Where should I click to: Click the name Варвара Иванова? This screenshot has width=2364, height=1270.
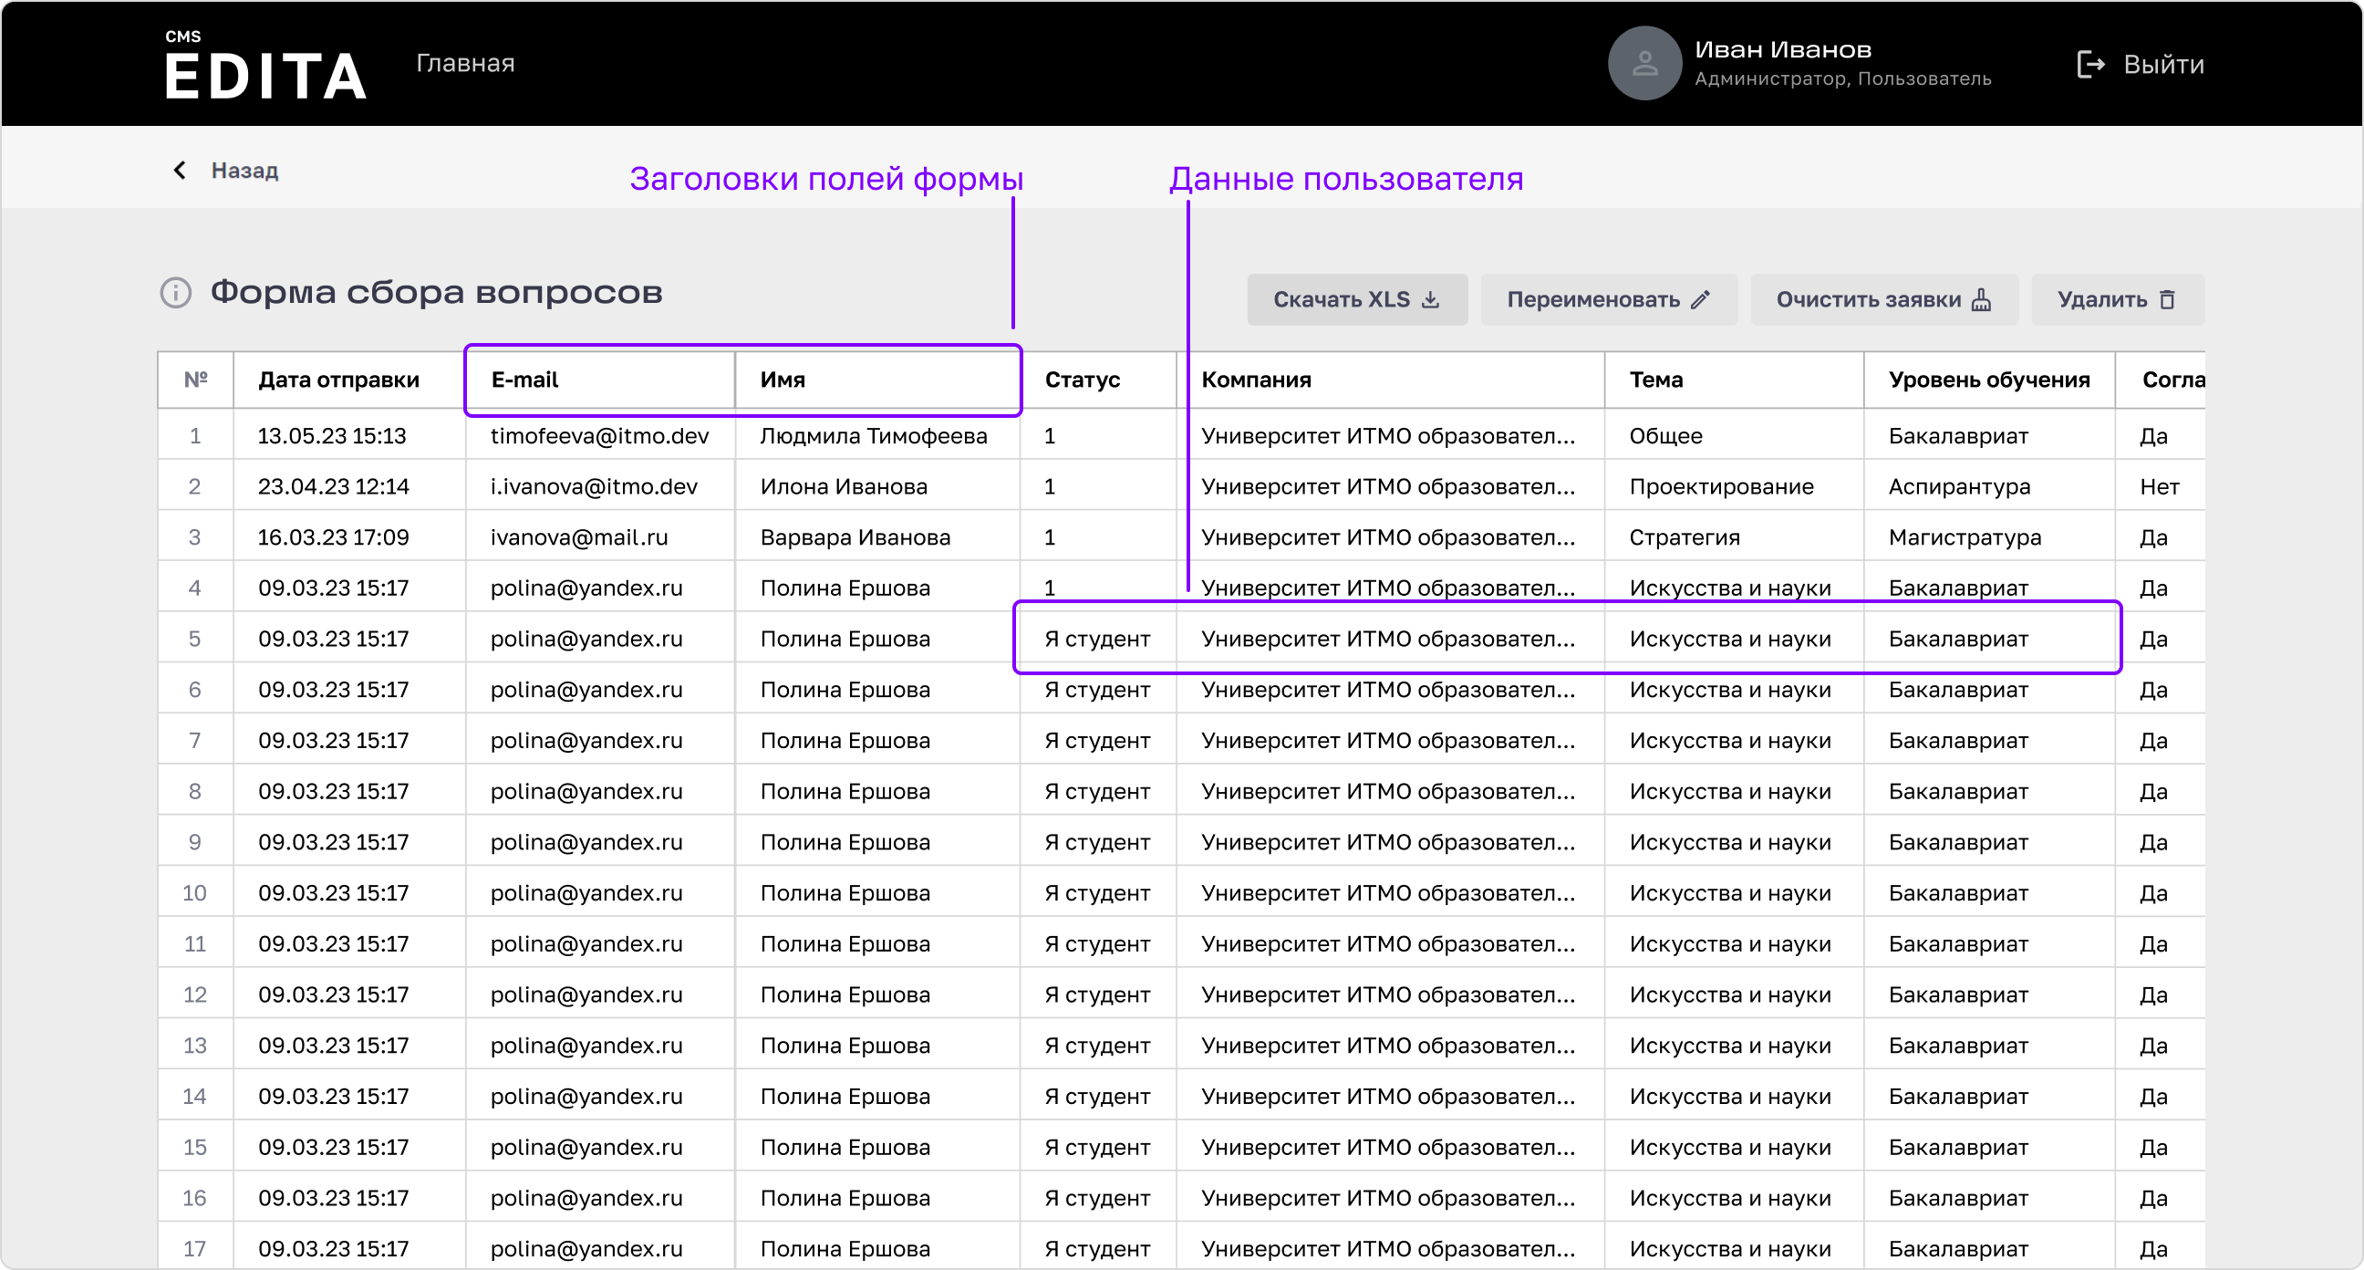pyautogui.click(x=855, y=537)
